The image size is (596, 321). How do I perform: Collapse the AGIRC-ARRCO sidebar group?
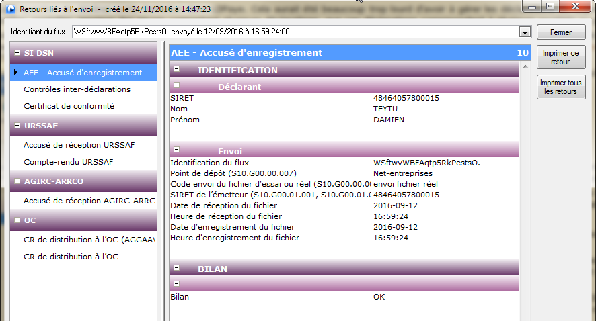pyautogui.click(x=16, y=181)
